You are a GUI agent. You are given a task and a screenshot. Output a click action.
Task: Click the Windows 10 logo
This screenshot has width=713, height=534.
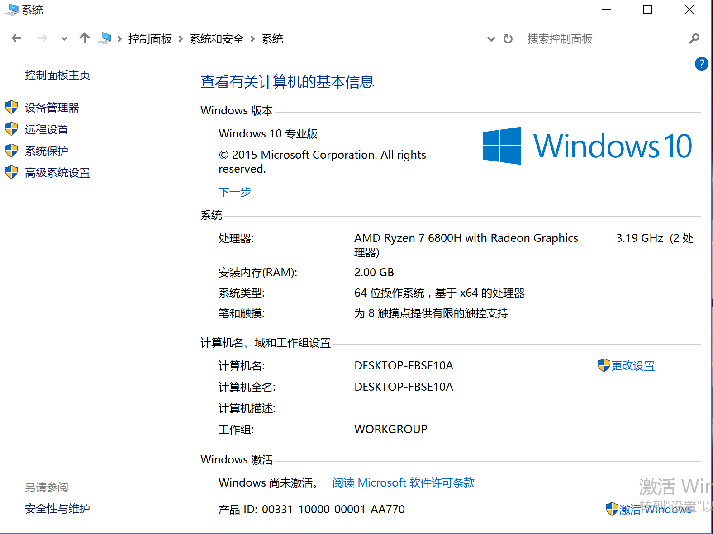[x=587, y=146]
